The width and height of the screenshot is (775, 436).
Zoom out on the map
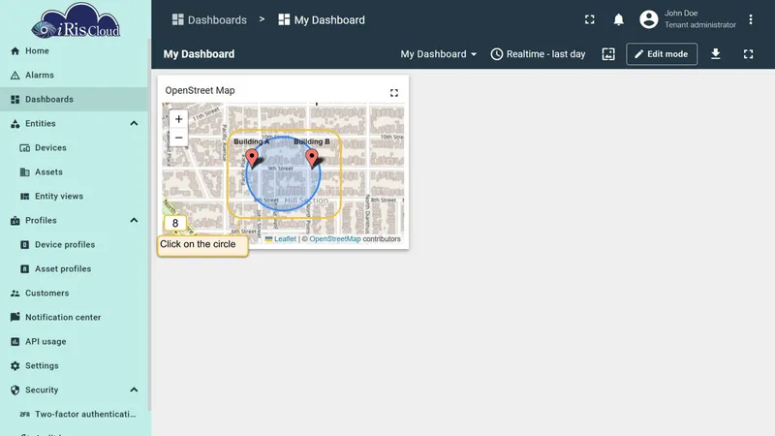click(x=178, y=138)
